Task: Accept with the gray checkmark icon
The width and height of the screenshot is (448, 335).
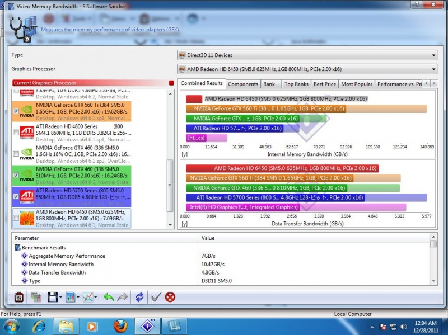Action: [156, 298]
